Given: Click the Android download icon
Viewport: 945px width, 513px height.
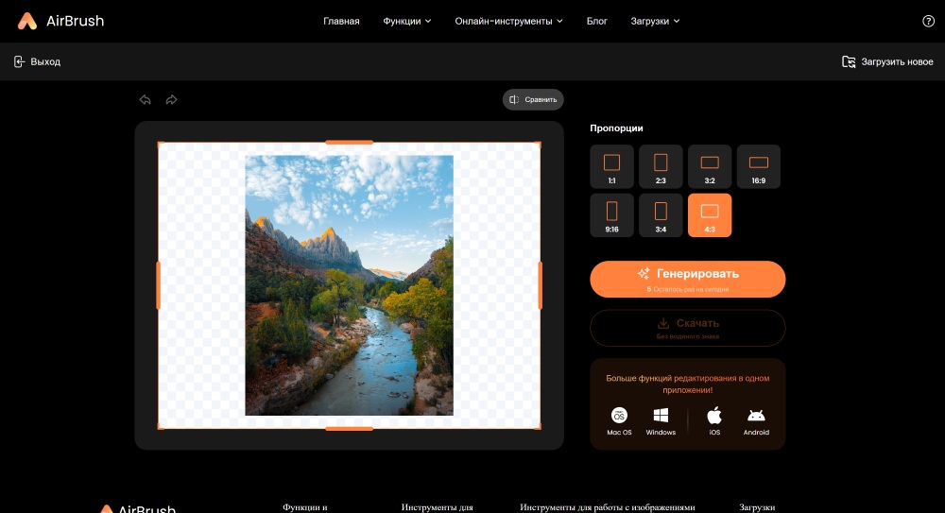Looking at the screenshot, I should (756, 417).
